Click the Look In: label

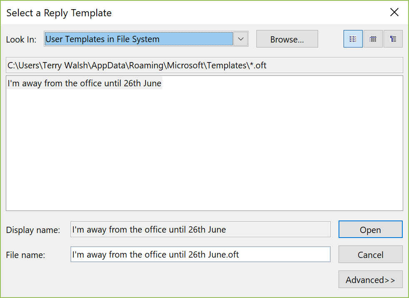click(x=21, y=39)
